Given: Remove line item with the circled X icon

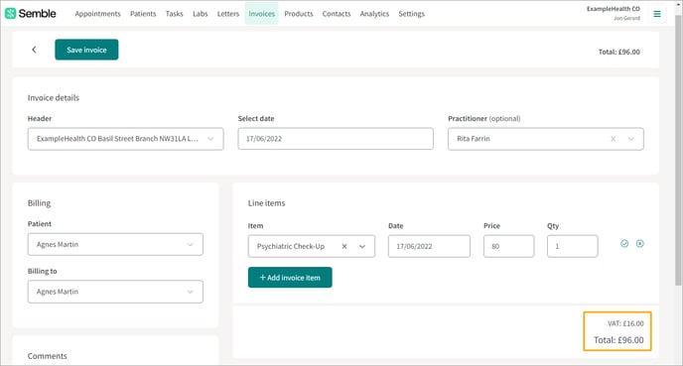Looking at the screenshot, I should click(640, 244).
